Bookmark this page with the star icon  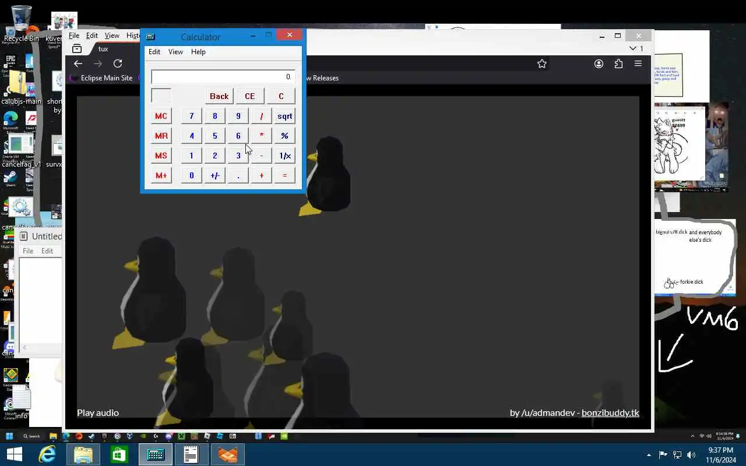[x=542, y=63]
